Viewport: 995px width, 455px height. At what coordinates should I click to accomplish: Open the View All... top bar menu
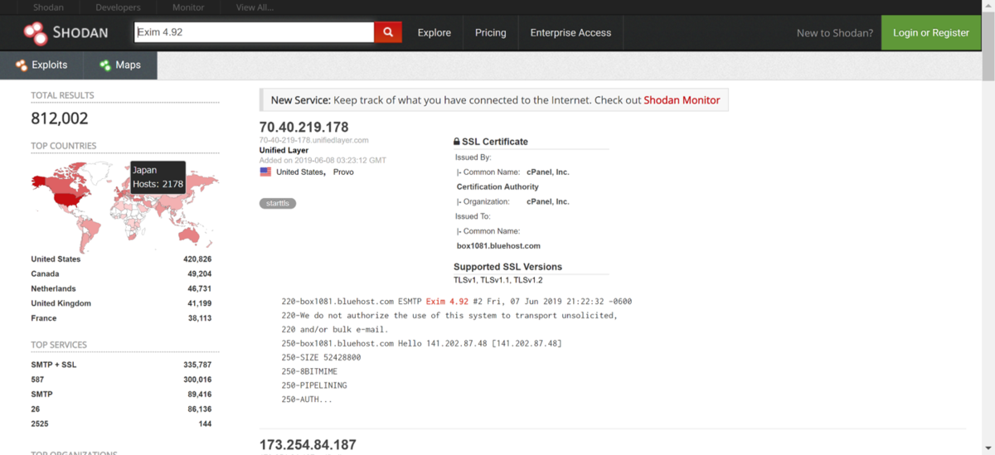pos(255,7)
